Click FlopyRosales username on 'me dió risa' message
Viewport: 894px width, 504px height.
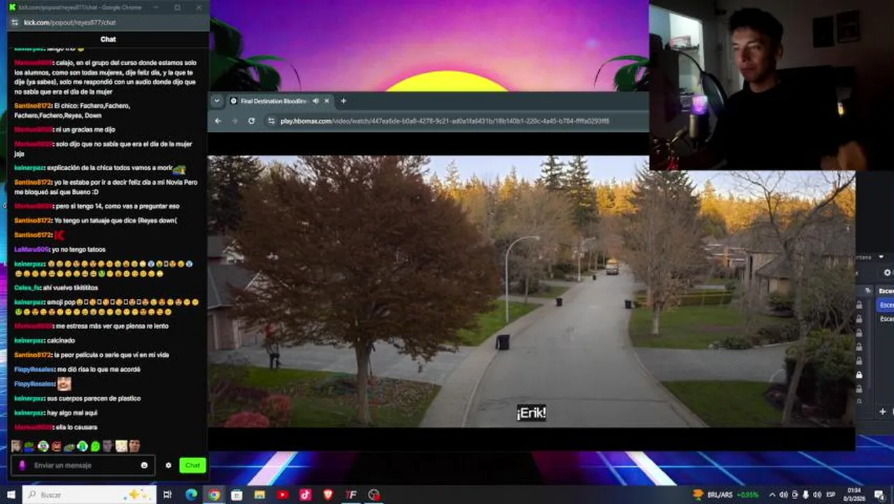tap(34, 369)
